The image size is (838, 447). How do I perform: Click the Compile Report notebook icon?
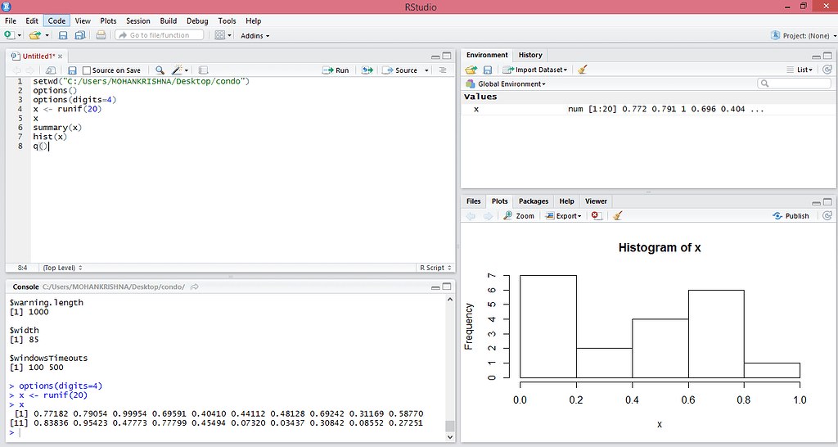pyautogui.click(x=203, y=70)
